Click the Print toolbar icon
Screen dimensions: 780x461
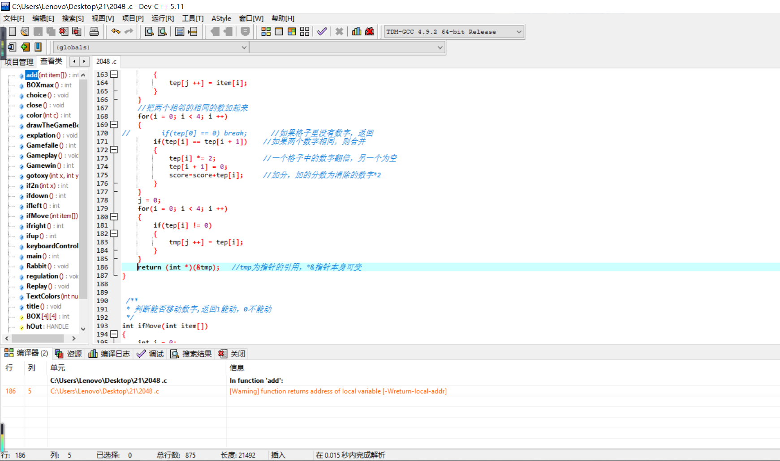[94, 31]
